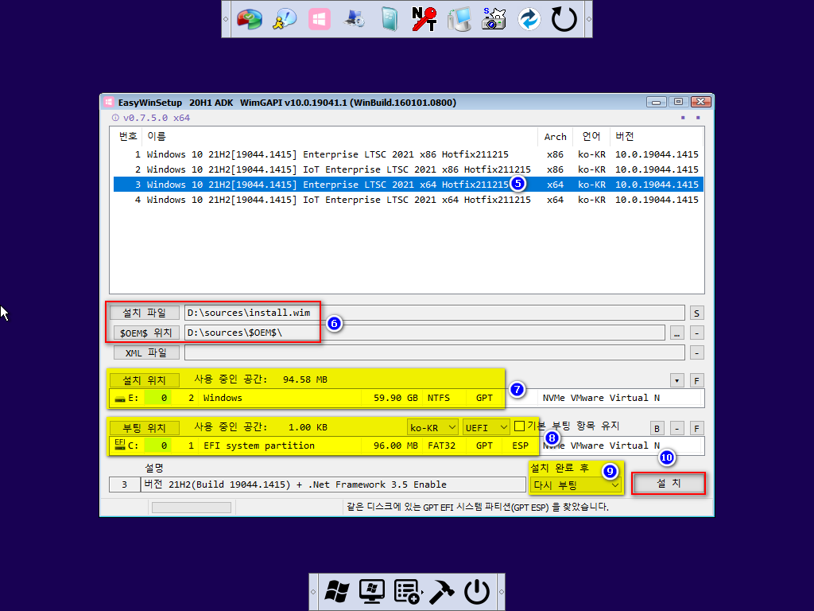Click the power button icon
The width and height of the screenshot is (814, 611).
(477, 591)
